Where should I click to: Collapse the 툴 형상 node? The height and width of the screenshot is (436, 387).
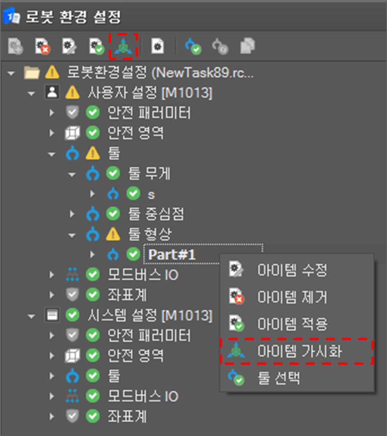pos(72,234)
